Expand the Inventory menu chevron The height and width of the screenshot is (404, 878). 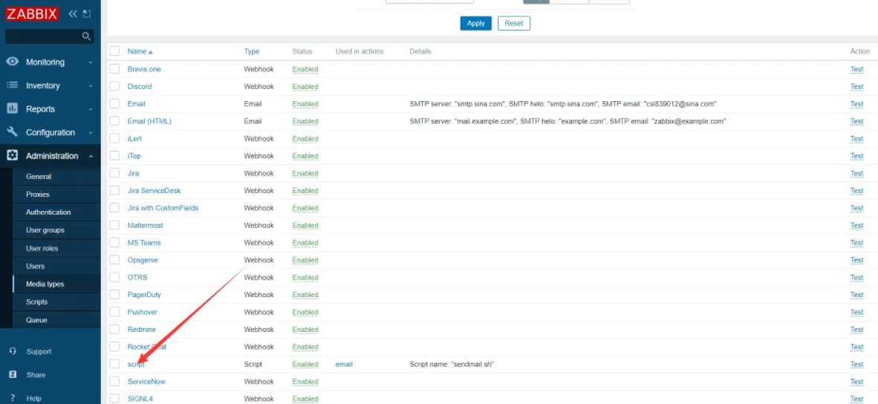(91, 85)
